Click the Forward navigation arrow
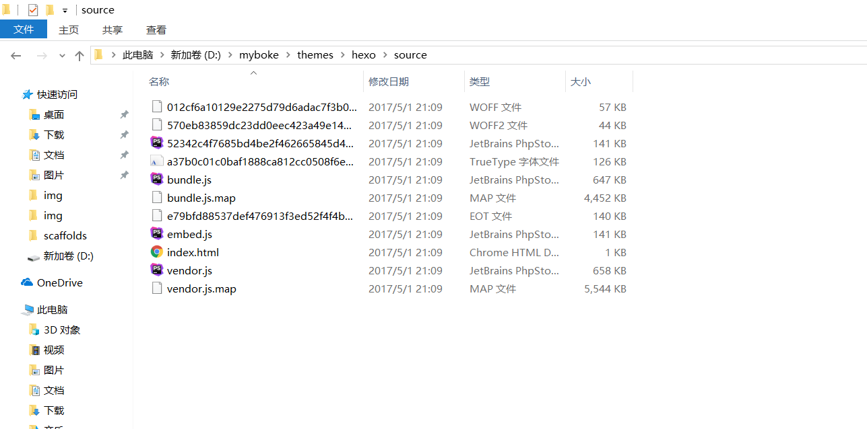Screen dimensions: 867x429 click(42, 56)
